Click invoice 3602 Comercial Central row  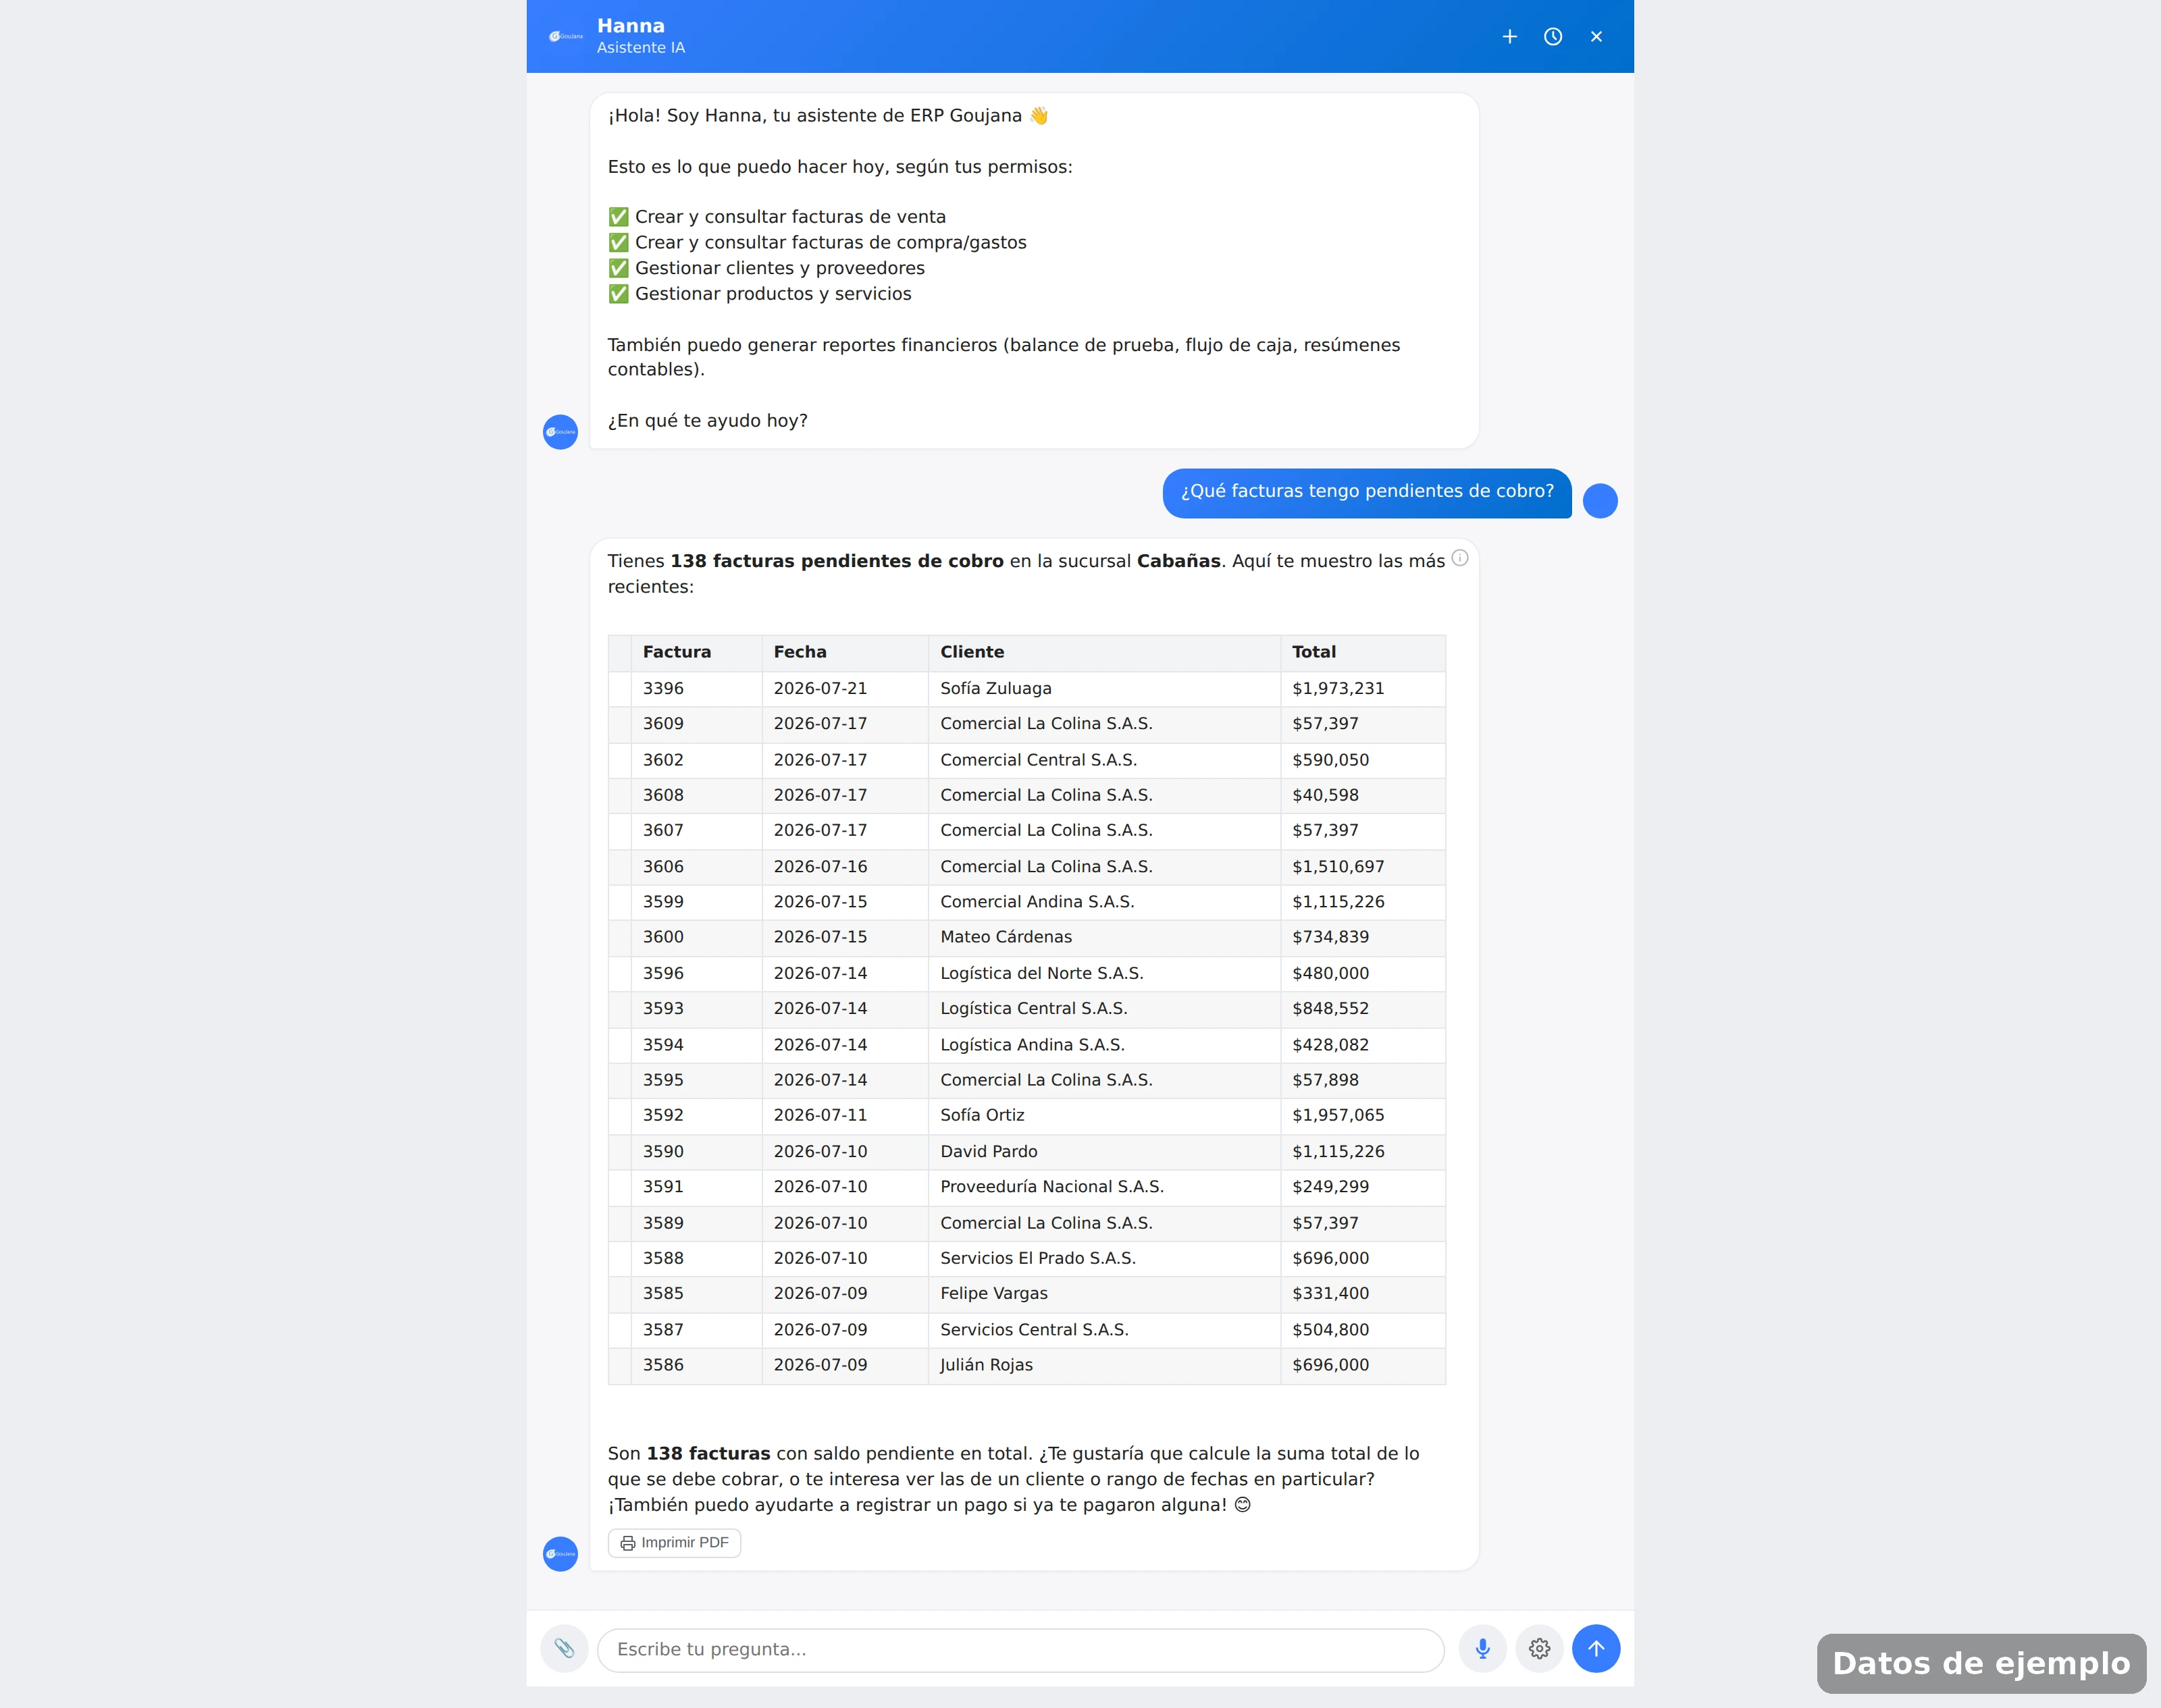(x=1026, y=760)
